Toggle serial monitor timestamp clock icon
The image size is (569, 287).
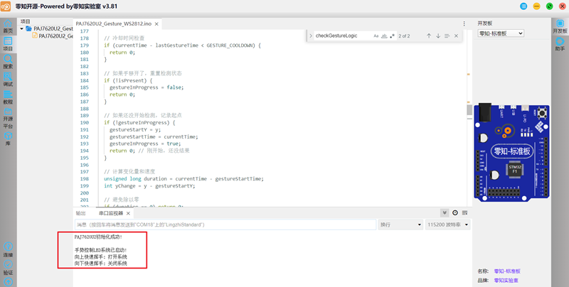click(455, 212)
